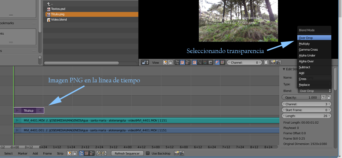The image size is (342, 158).
Task: Open the editor type selector in preview header
Action: tap(146, 62)
